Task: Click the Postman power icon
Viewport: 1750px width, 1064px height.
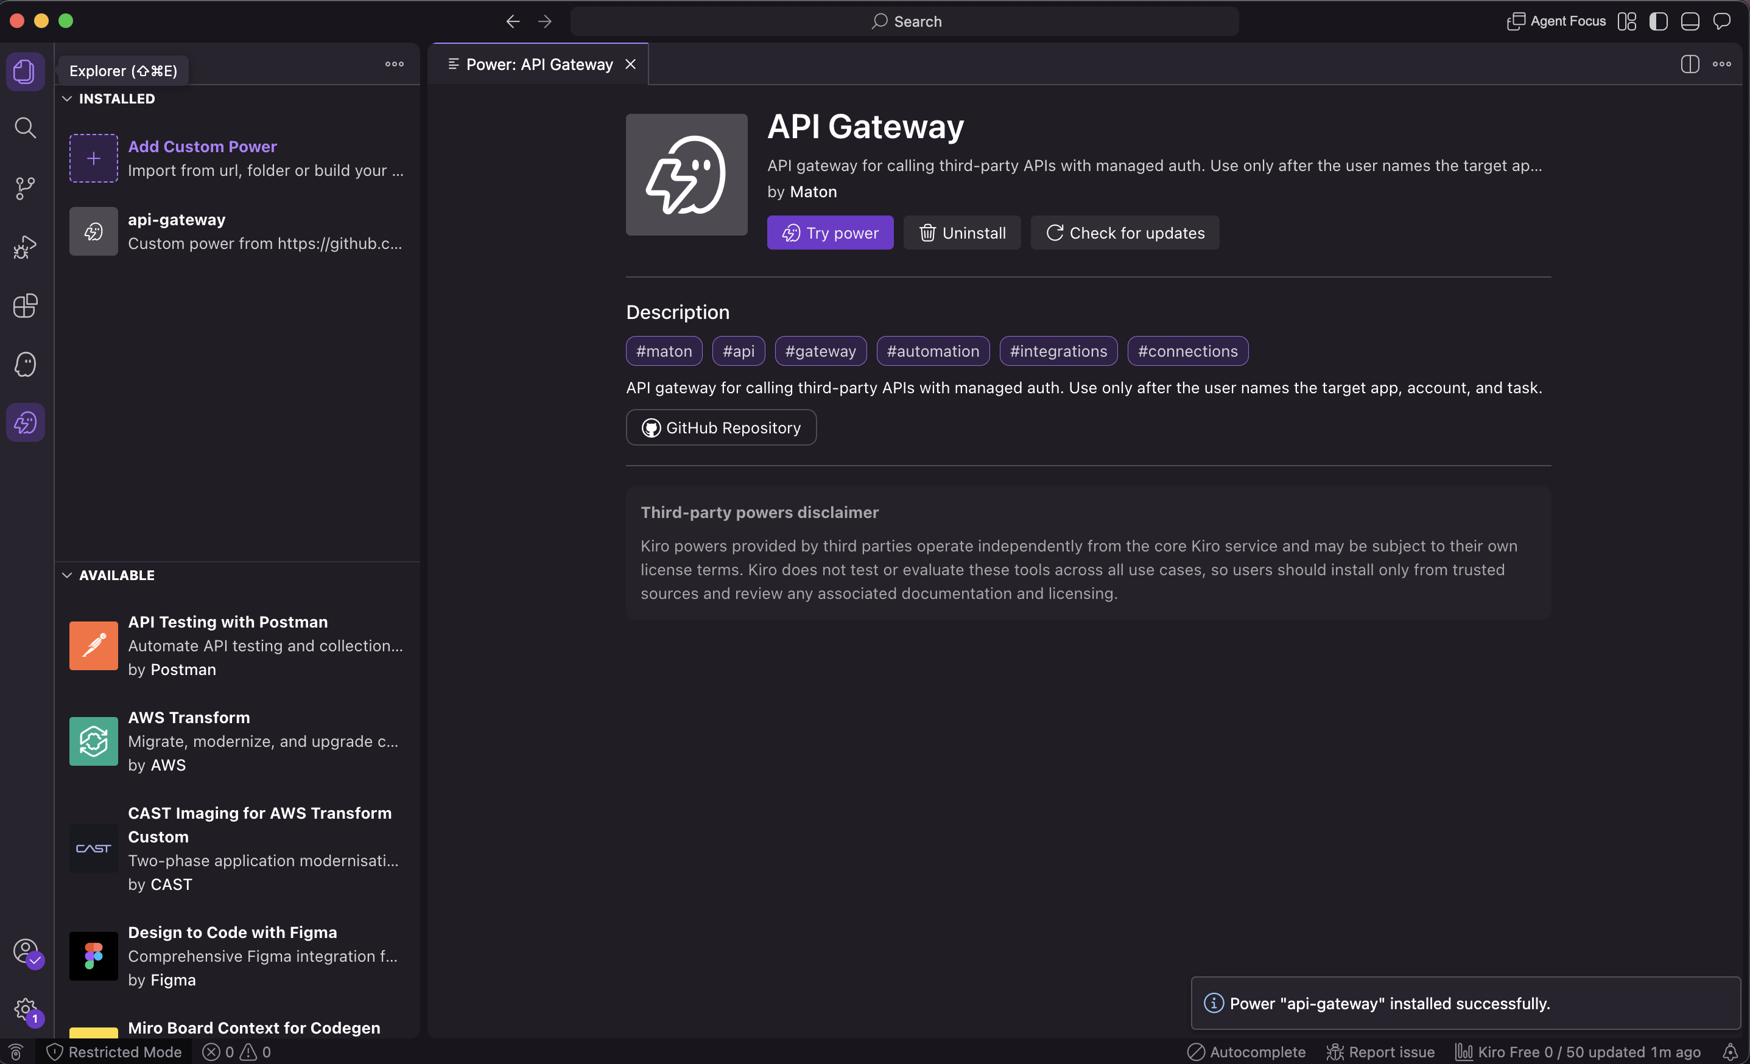Action: (94, 646)
